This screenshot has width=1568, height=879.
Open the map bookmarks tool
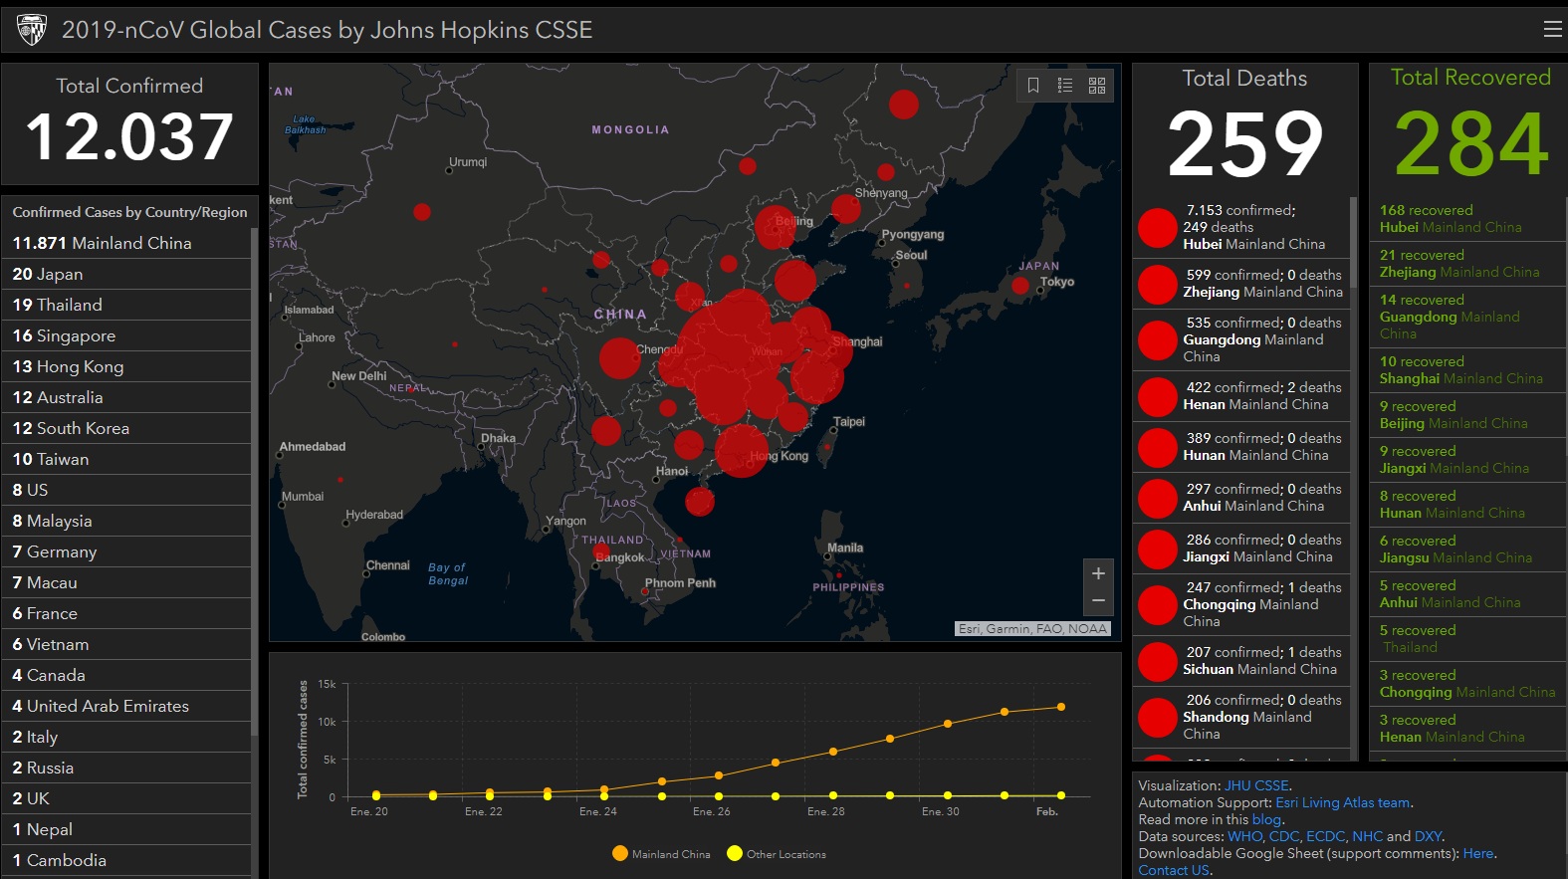1033,86
